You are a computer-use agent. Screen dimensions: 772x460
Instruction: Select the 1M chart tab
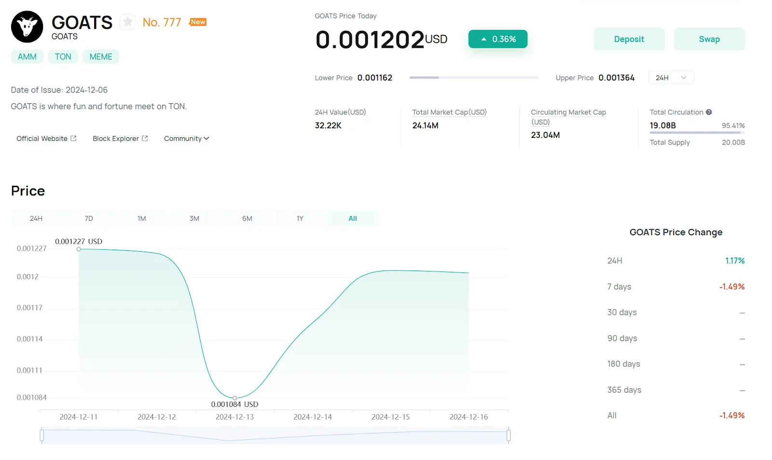click(141, 218)
